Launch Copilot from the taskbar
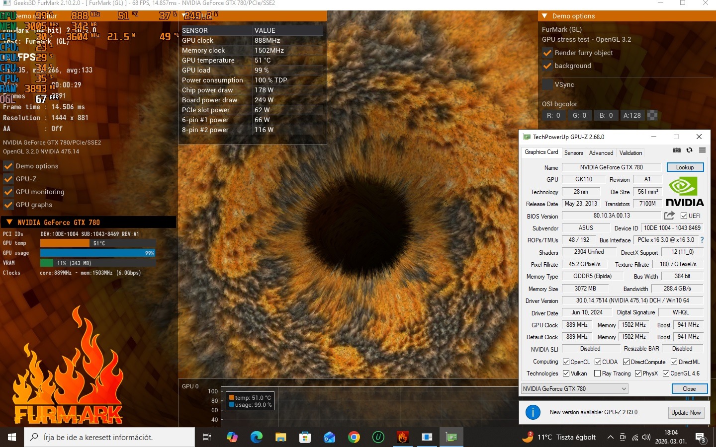 (x=232, y=437)
